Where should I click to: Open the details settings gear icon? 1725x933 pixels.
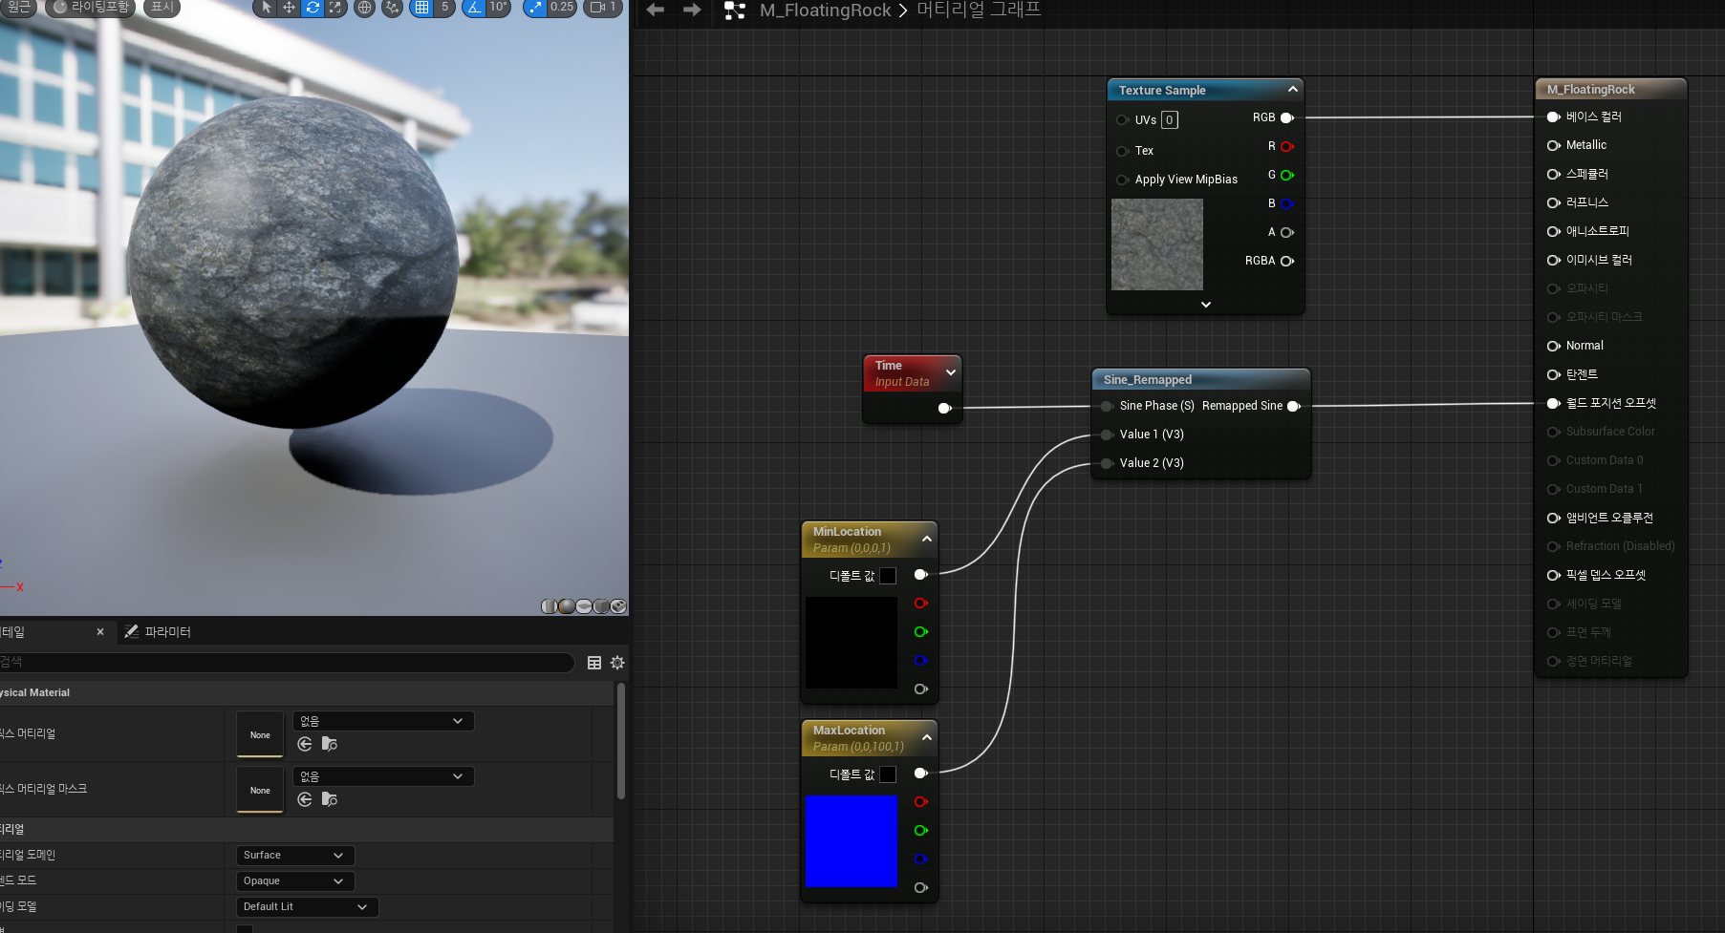tap(617, 663)
